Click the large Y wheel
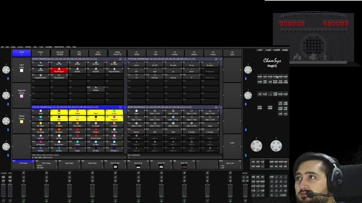 276,146
